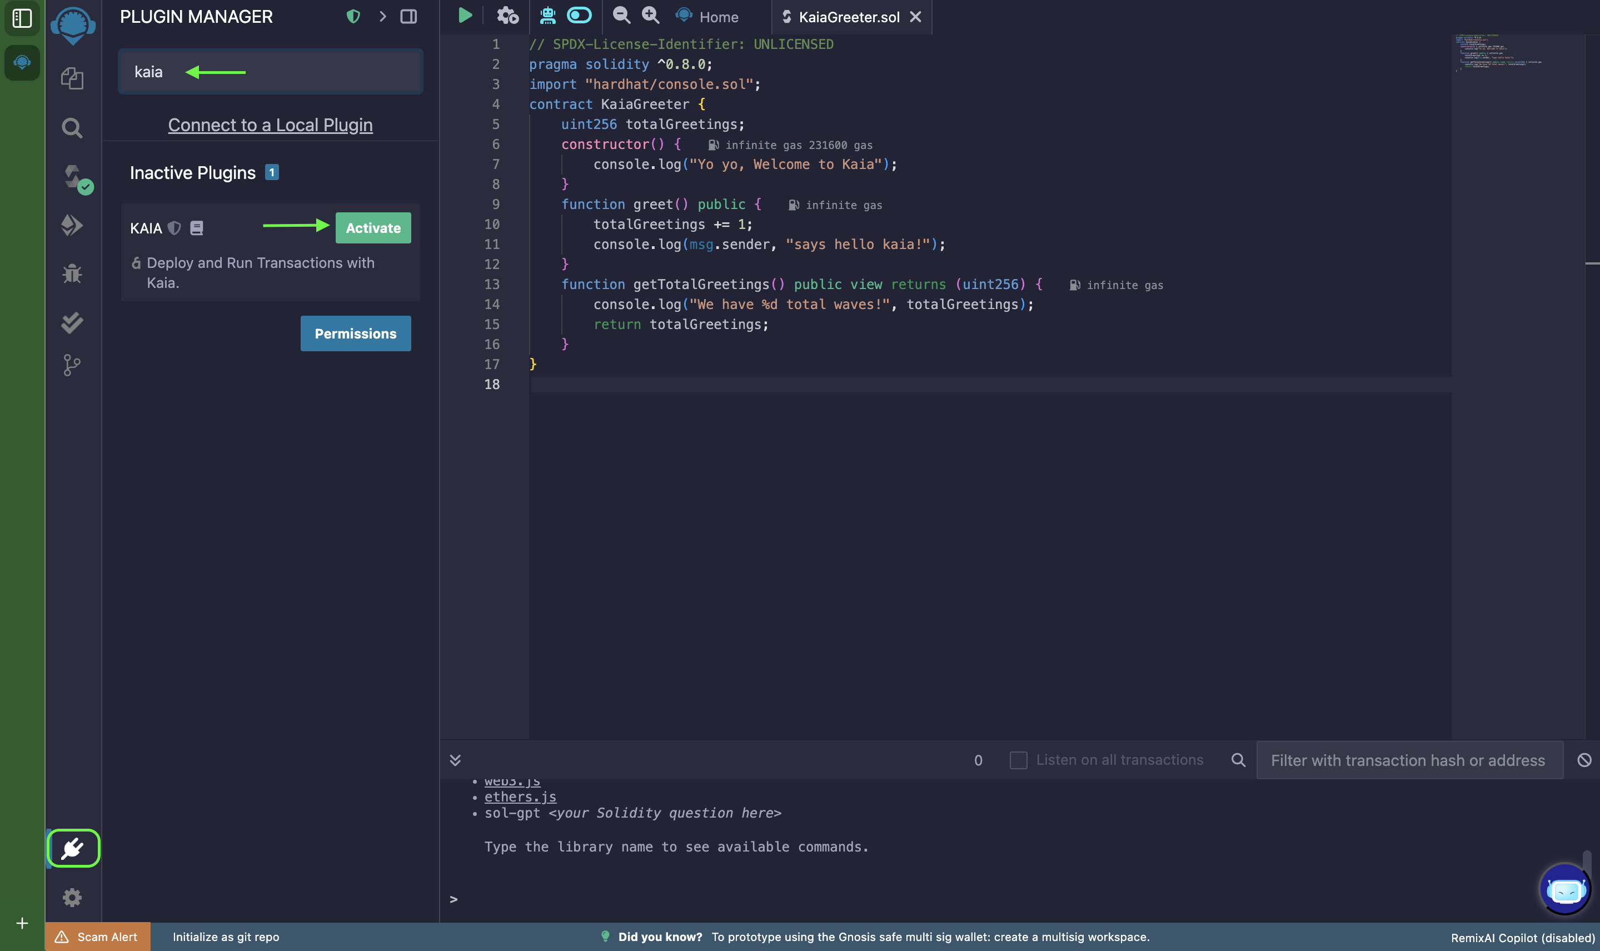Open the Solidity compiler sidebar icon

[x=74, y=177]
